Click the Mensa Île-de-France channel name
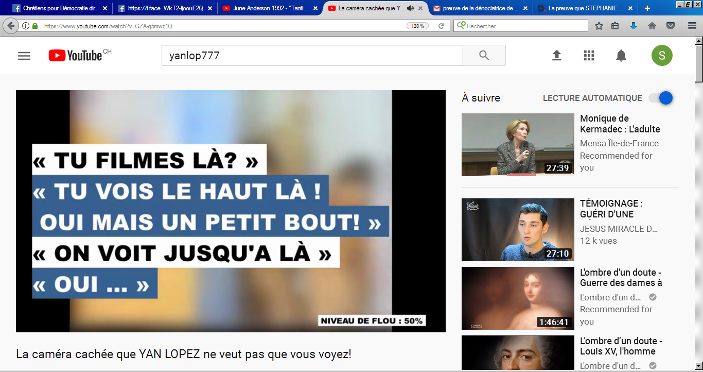The width and height of the screenshot is (703, 372). pos(619,143)
